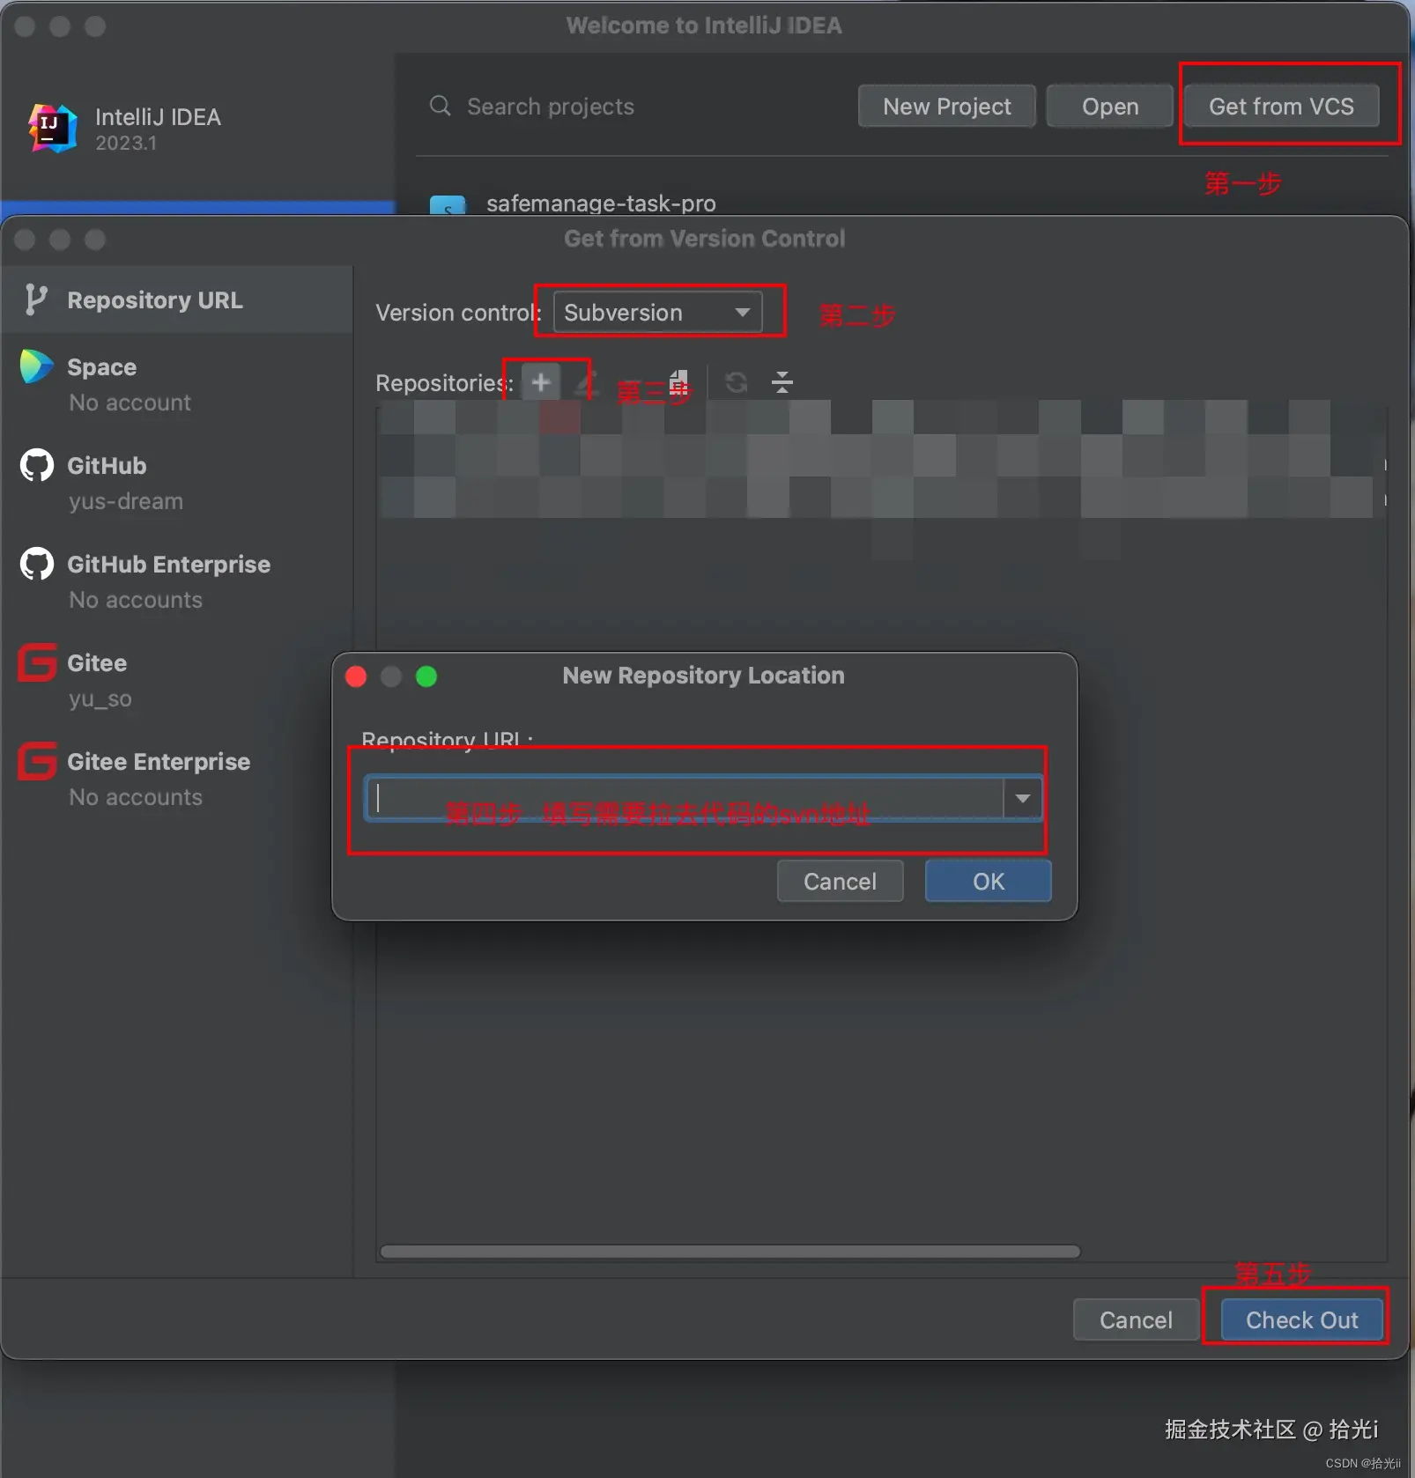Click the search magnifier icon
The height and width of the screenshot is (1478, 1415).
(x=441, y=106)
